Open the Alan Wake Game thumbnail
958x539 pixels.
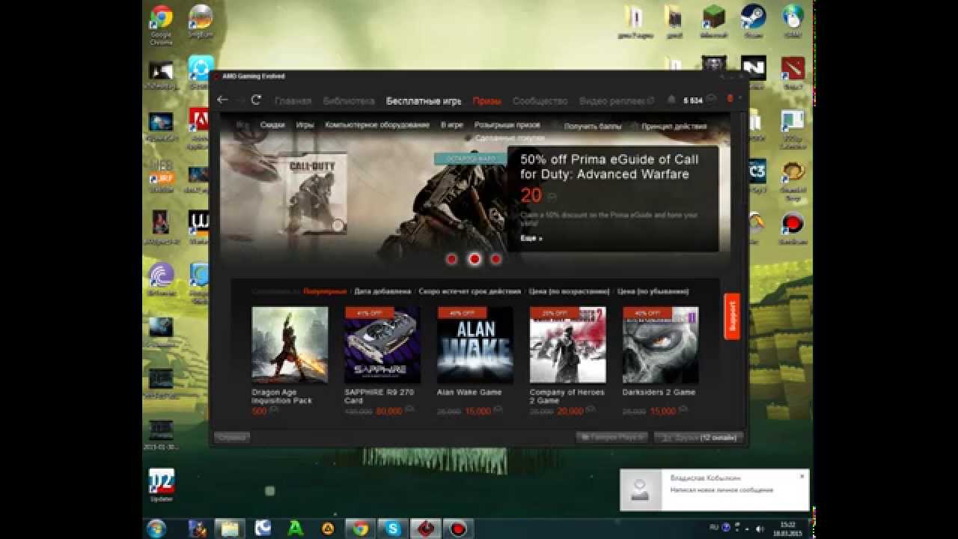click(475, 345)
